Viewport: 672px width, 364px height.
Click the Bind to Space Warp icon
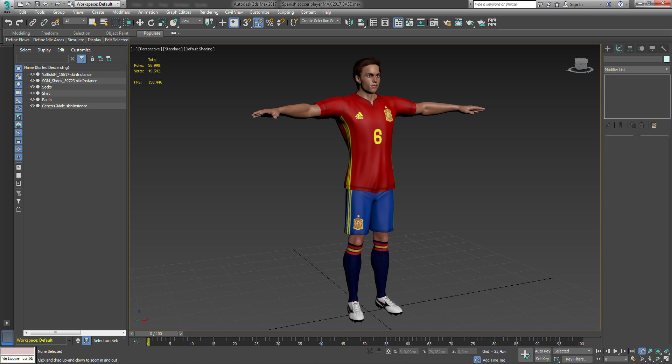click(55, 23)
